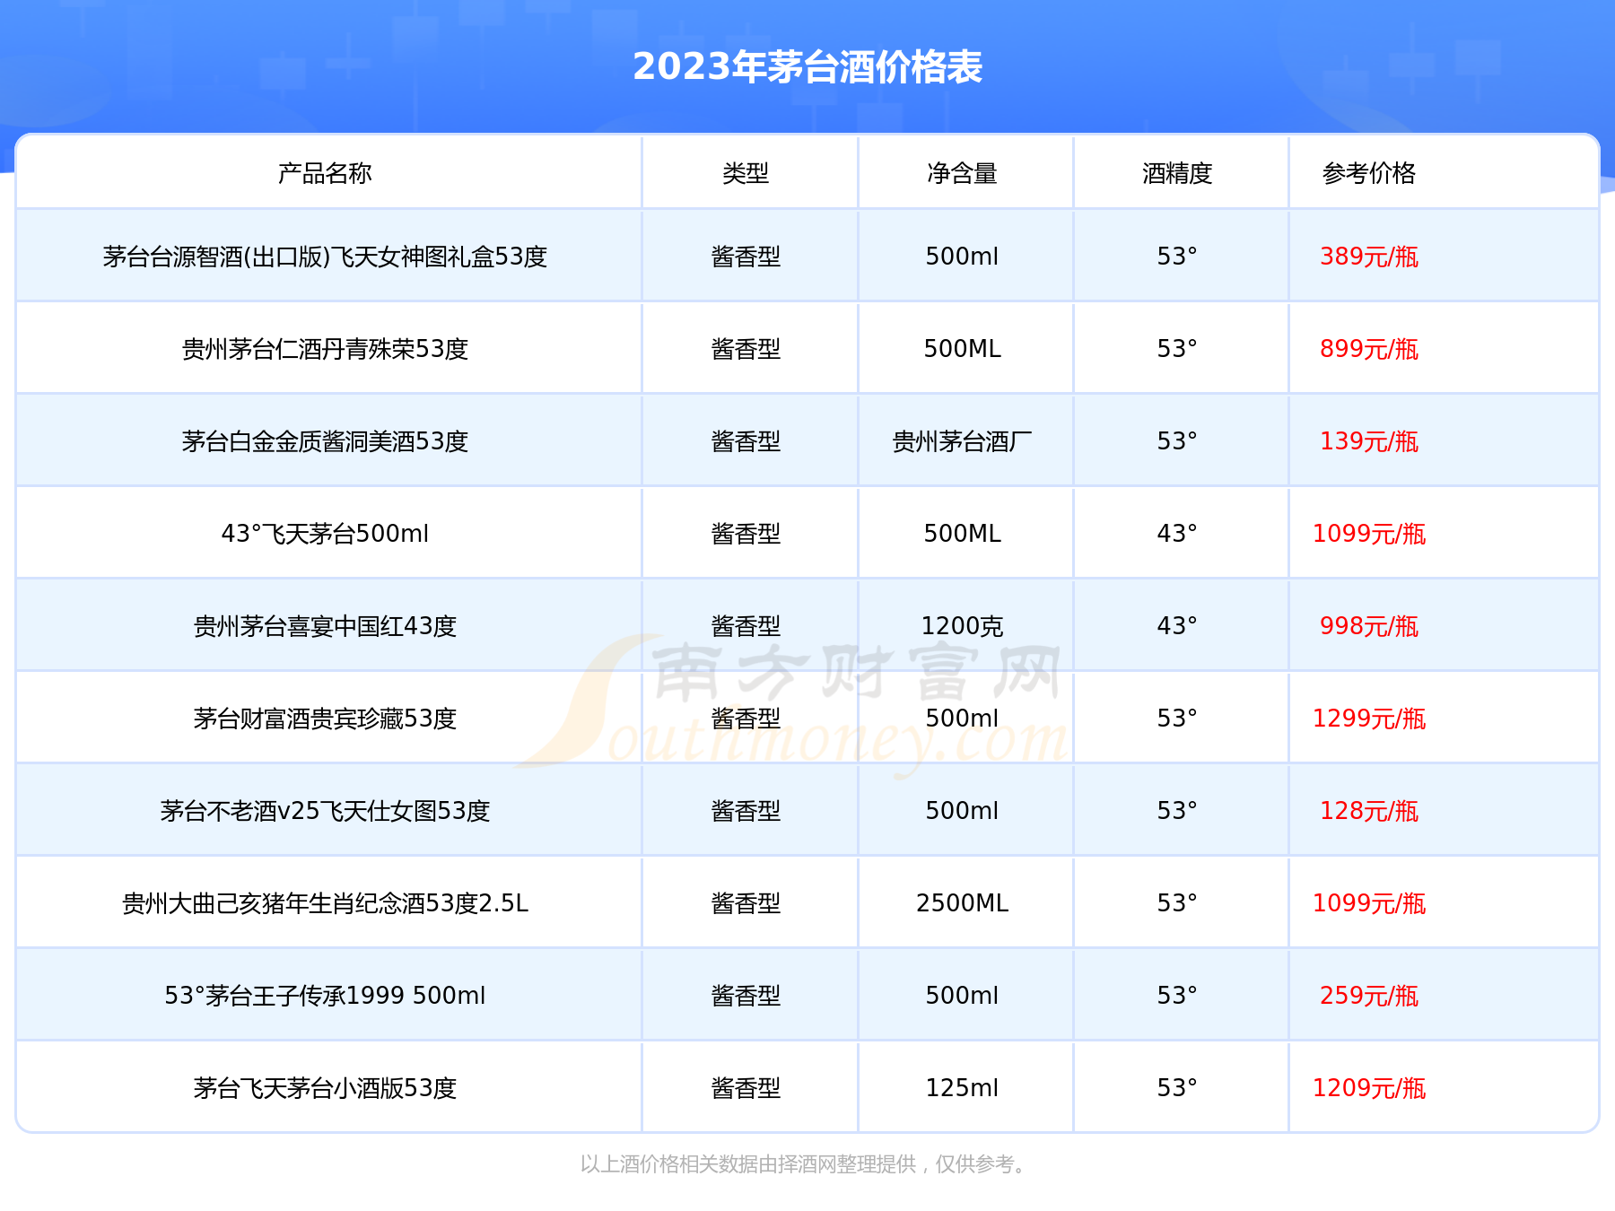Select 贵州大曲己亥猪年生肖纪念酒53度2.5L product name
This screenshot has height=1211, width=1615.
[x=325, y=904]
